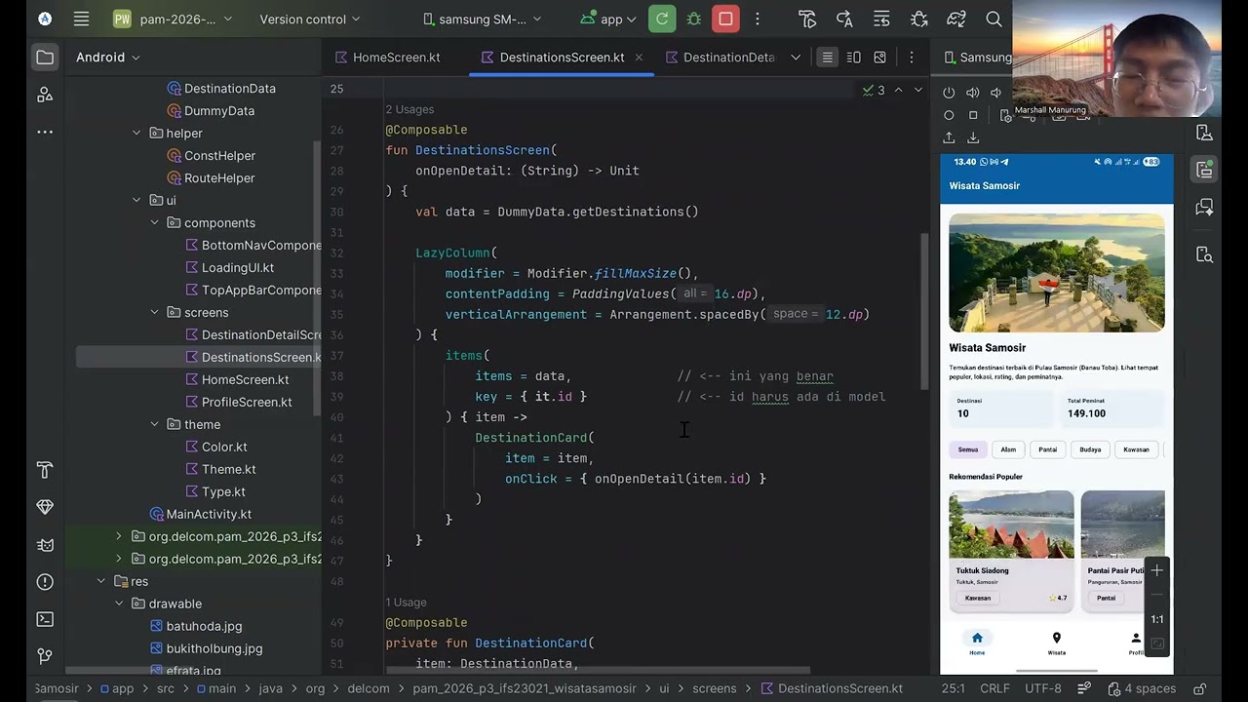The image size is (1248, 702).
Task: Sync project with Gradle elephant icon
Action: pos(956,19)
